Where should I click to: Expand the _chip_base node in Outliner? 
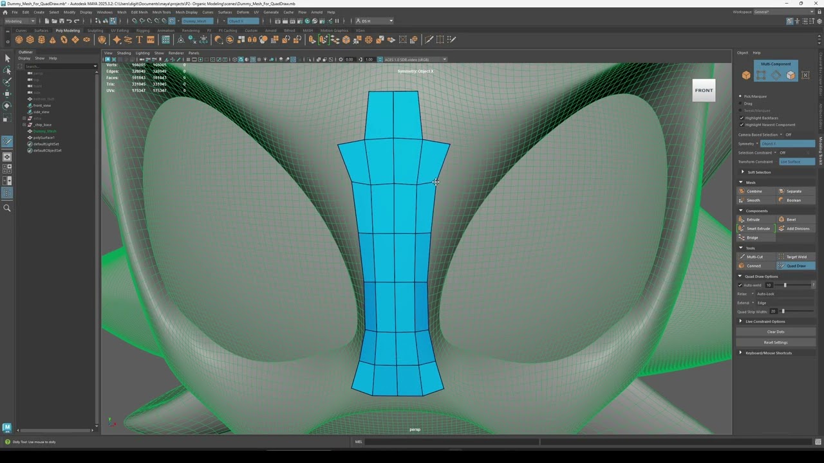pos(24,125)
